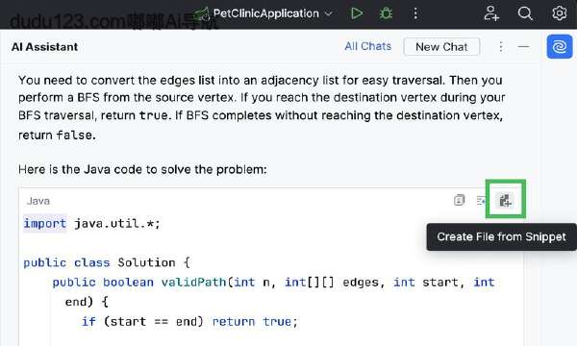
Task: Hide the AI Assistant panel with minimize dash
Action: pyautogui.click(x=523, y=47)
